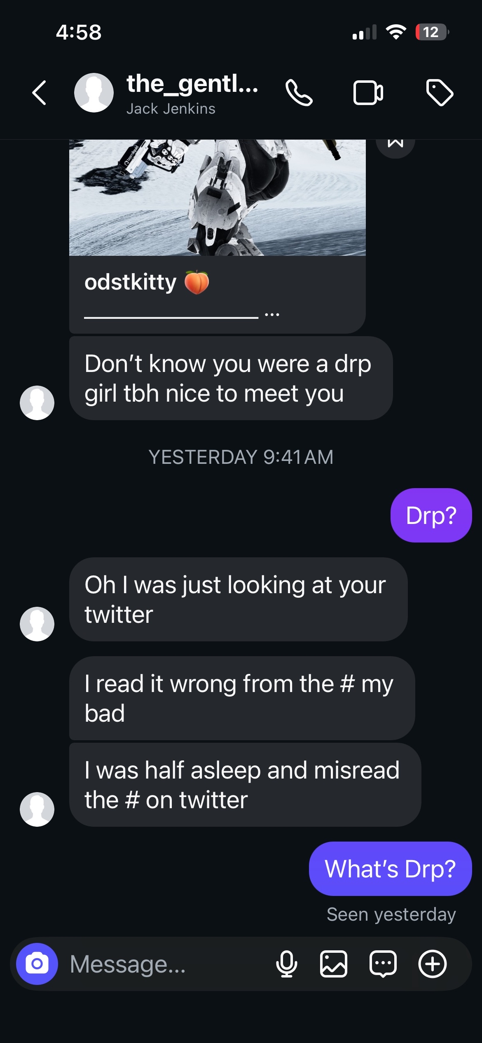Screen dimensions: 482x1043
Task: Tap the microphone to record voice message
Action: 286,964
